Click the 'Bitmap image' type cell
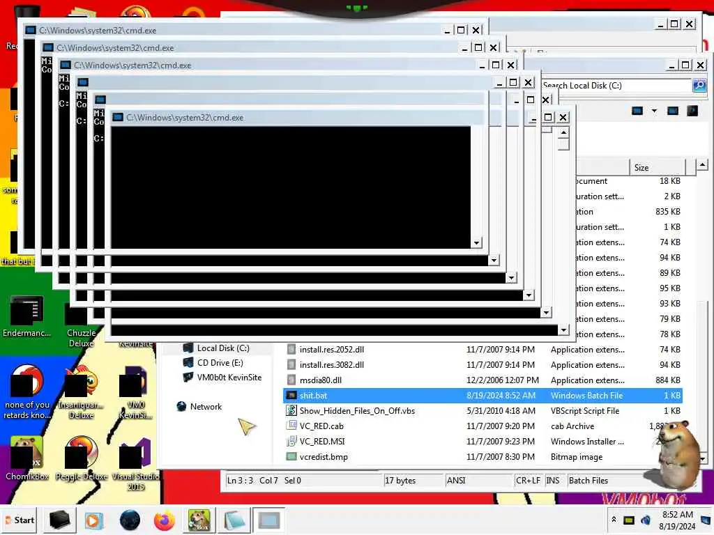 pos(577,457)
